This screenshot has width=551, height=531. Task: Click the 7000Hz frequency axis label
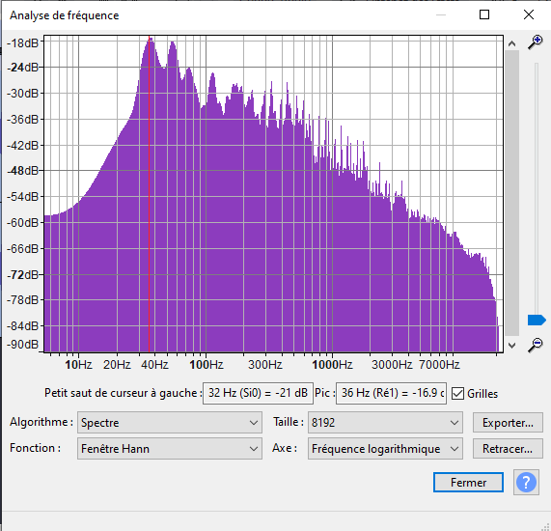[439, 365]
